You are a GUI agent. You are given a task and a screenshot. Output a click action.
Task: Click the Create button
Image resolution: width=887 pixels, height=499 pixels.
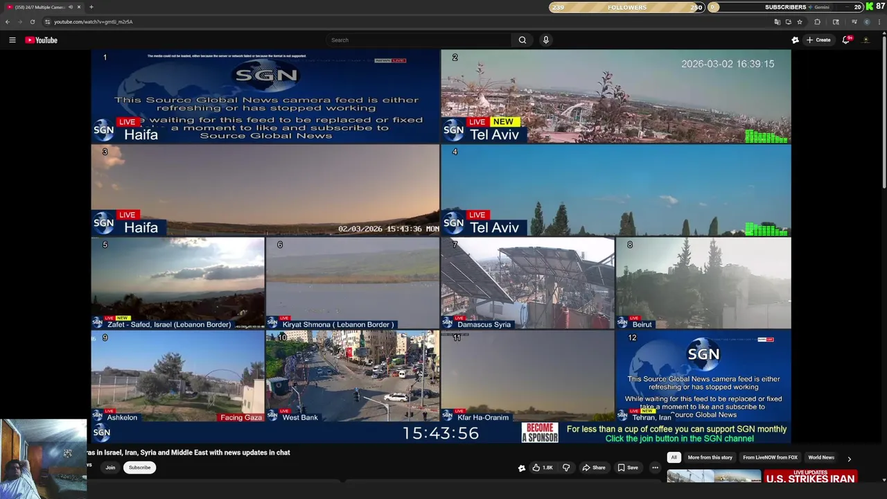pyautogui.click(x=818, y=40)
